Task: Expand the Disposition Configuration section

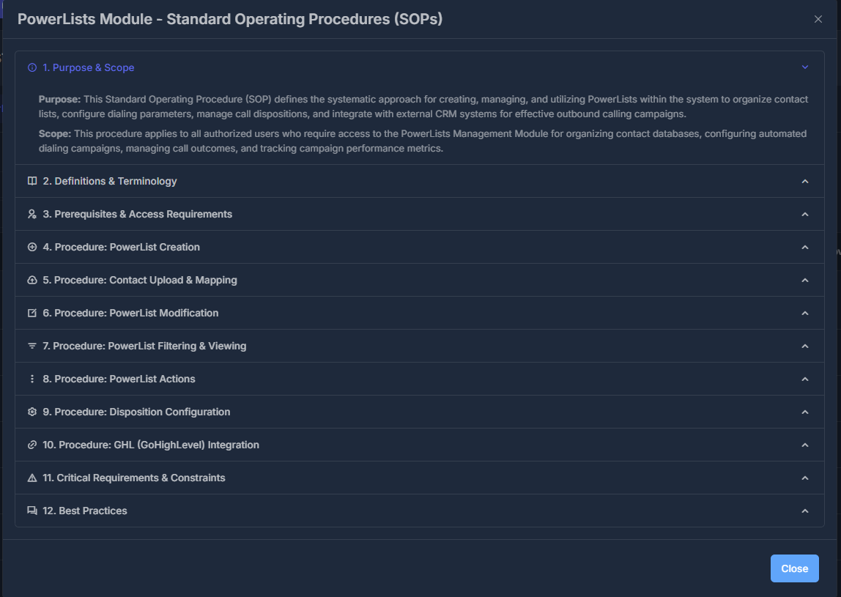Action: (804, 412)
